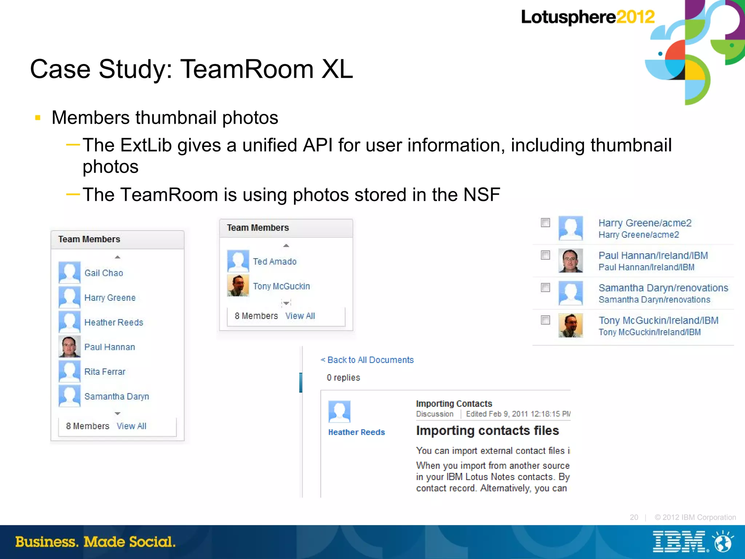Open Harry Greene link in left Team Members panel
Screen dimensions: 745x559
110,298
